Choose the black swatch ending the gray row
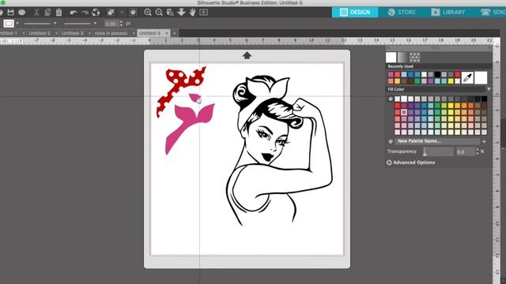Image resolution: width=506 pixels, height=284 pixels. 484,99
